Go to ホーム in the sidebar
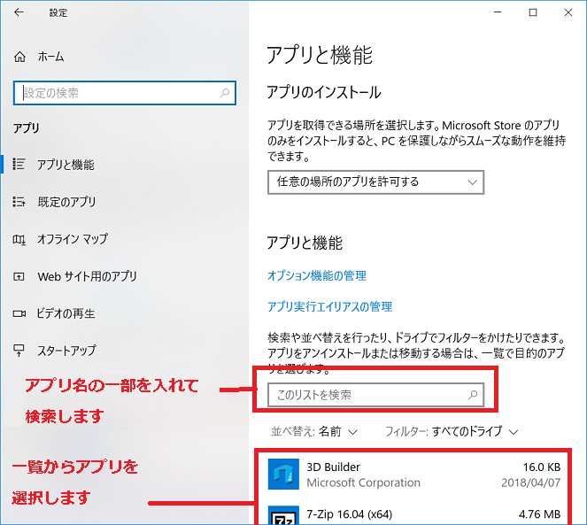Screen dimensions: 587x525 click(x=51, y=57)
